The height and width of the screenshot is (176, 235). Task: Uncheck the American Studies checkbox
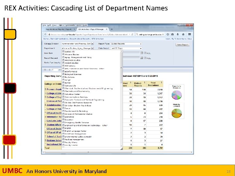tap(63, 60)
